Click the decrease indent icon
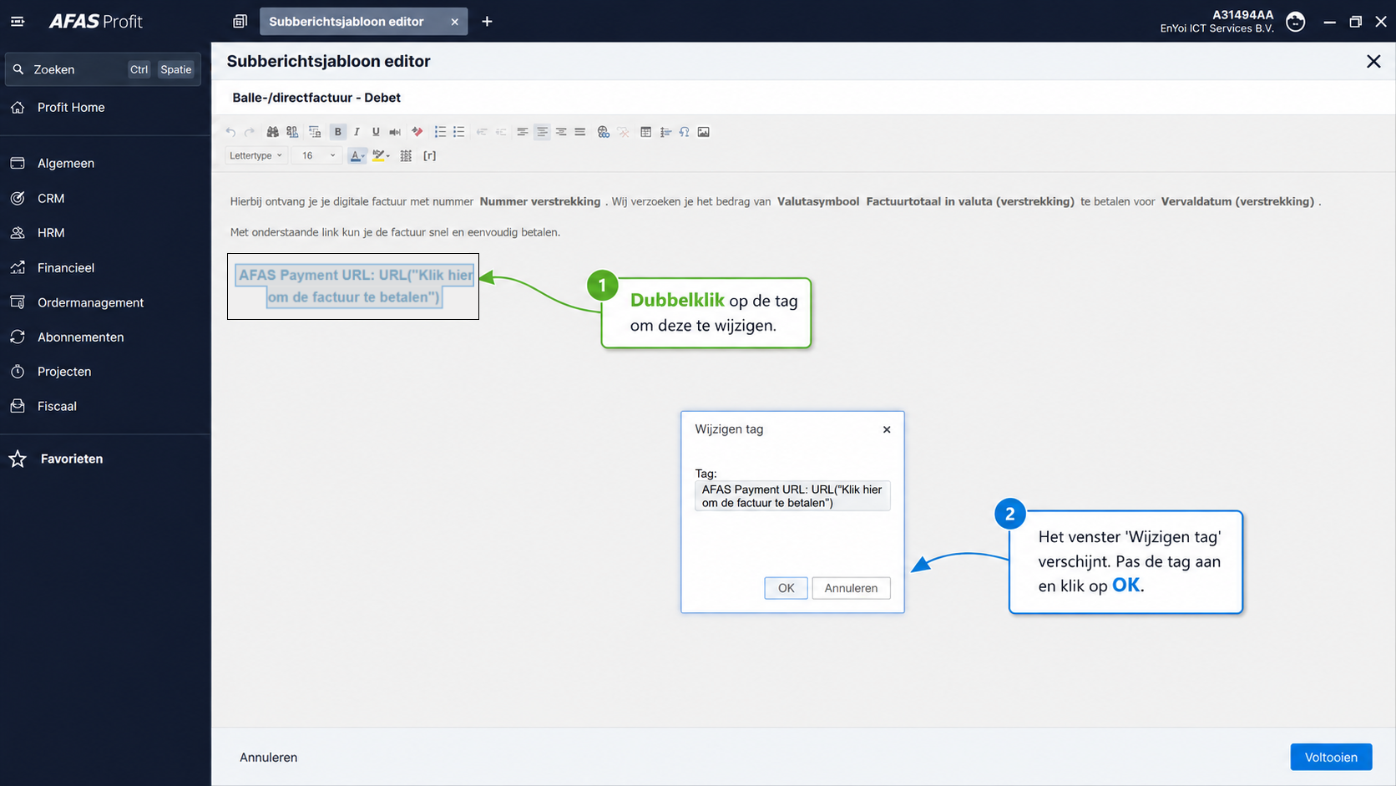Screen dimensions: 1396x786 coord(482,132)
